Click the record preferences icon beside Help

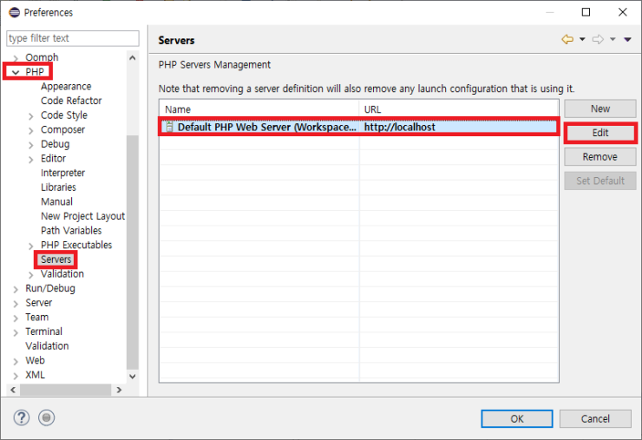pyautogui.click(x=47, y=418)
